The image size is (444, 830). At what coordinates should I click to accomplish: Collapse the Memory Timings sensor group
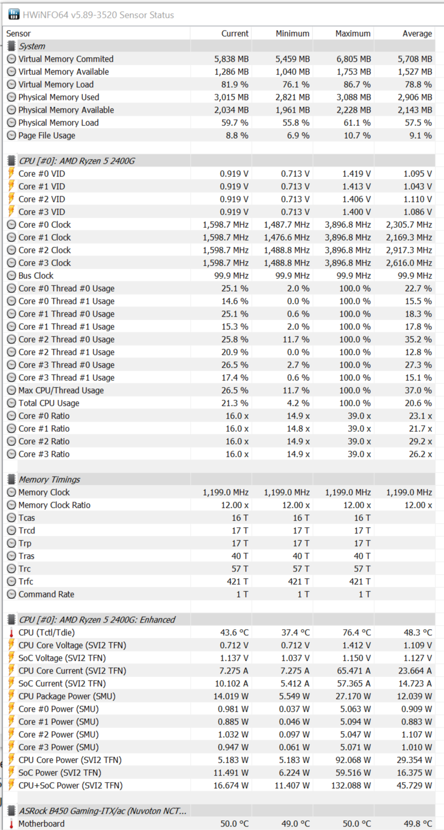pyautogui.click(x=49, y=479)
